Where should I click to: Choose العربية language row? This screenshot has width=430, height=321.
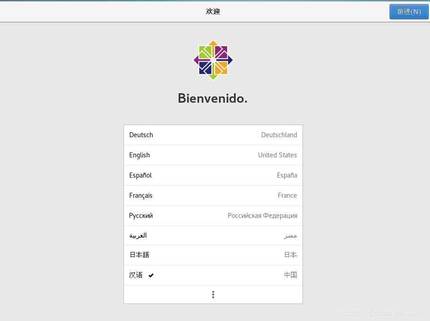213,235
